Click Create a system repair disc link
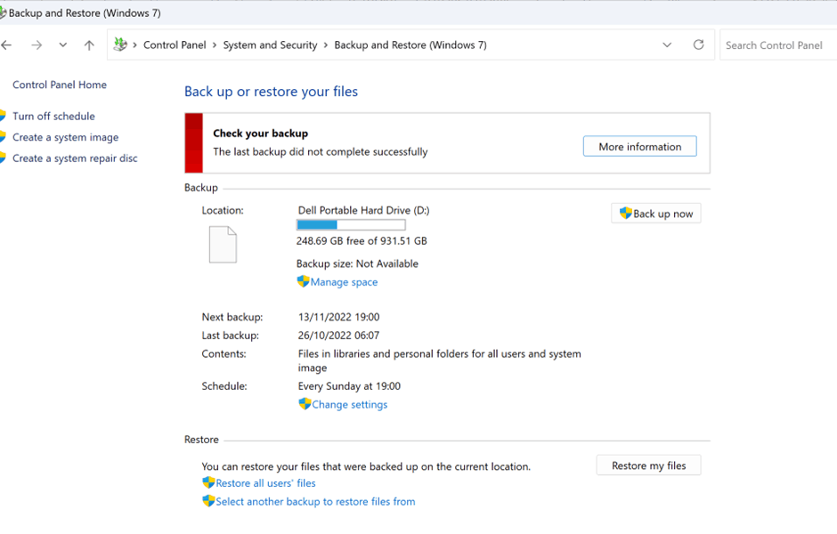837x534 pixels. (x=75, y=158)
